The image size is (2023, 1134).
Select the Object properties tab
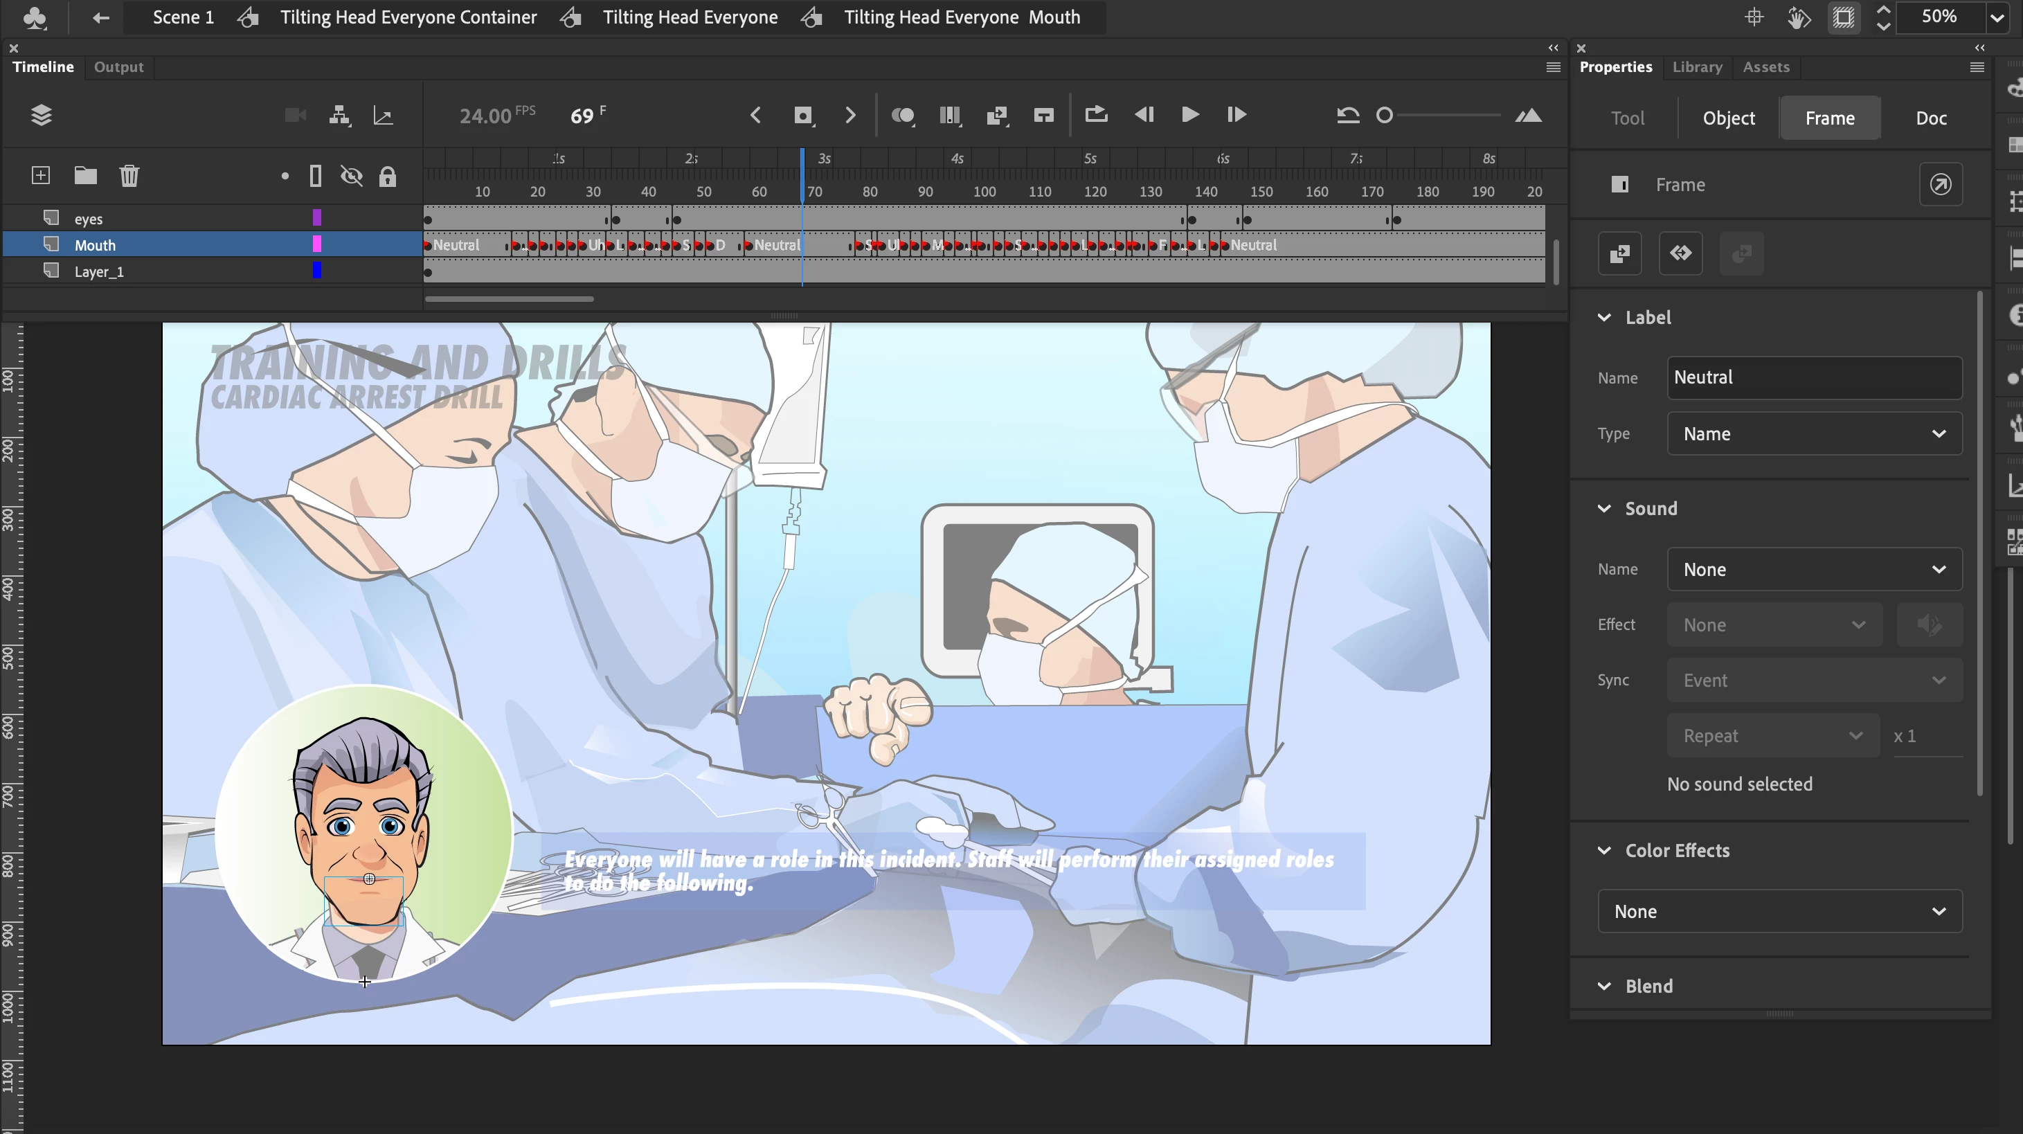(1727, 118)
